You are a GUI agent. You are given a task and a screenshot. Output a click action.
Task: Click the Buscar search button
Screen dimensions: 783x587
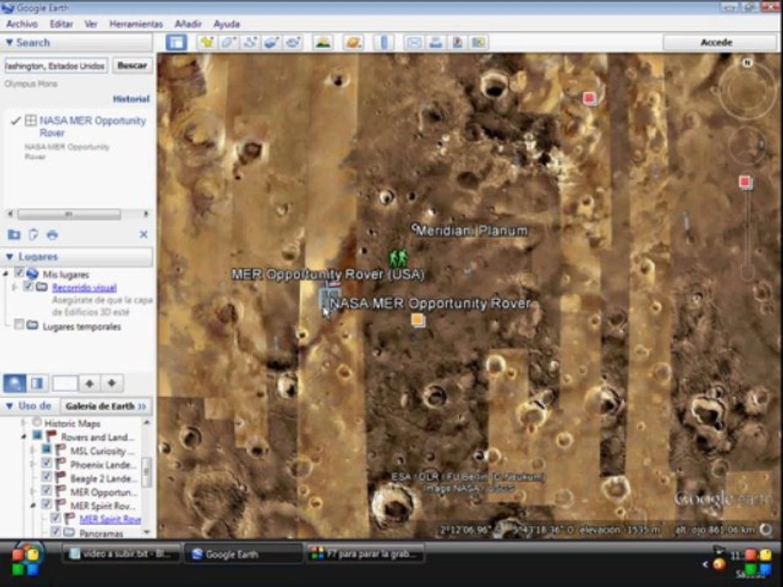[132, 65]
